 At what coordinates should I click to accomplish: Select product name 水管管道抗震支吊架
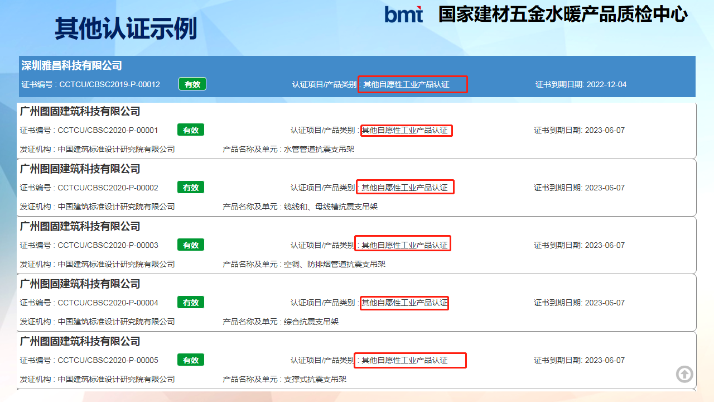coord(319,149)
